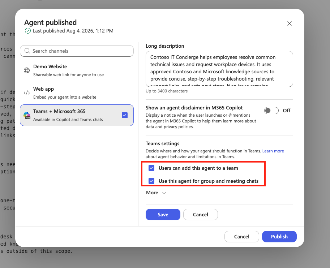Expand the More section

(156, 193)
